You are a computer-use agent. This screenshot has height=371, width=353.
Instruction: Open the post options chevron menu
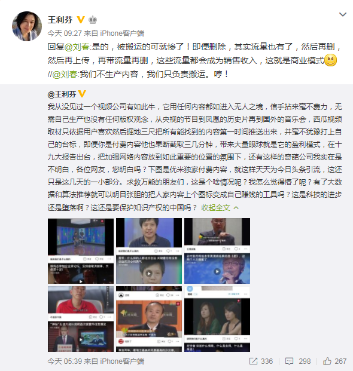343,15
